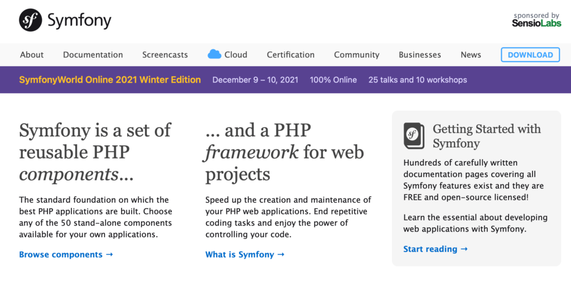This screenshot has height=281, width=571.
Task: Click the heading 'and a PHP framework for web projects'
Action: click(285, 152)
